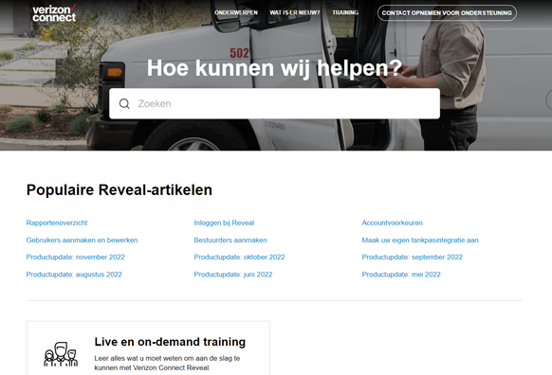This screenshot has height=375, width=552.
Task: Open the Rapportenoverzicht article
Action: pos(57,223)
